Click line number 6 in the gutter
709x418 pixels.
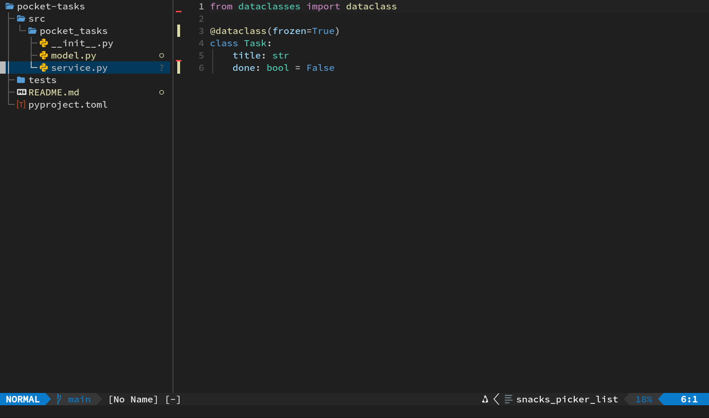tap(201, 68)
